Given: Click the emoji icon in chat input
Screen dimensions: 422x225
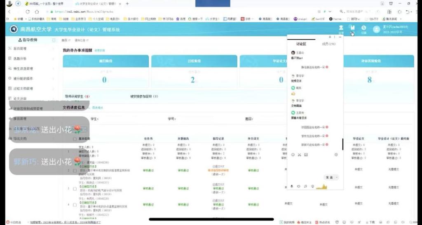Looking at the screenshot, I should (x=293, y=155).
